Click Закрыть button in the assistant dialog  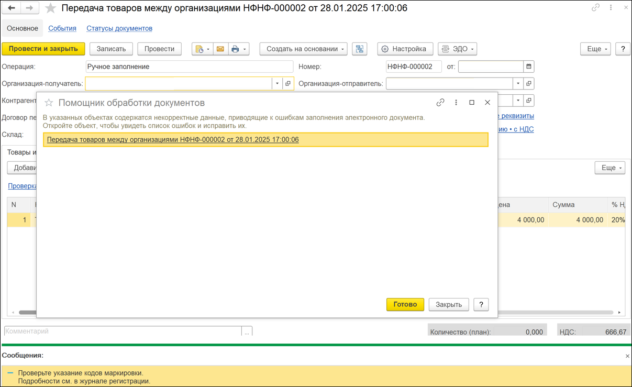tap(449, 304)
